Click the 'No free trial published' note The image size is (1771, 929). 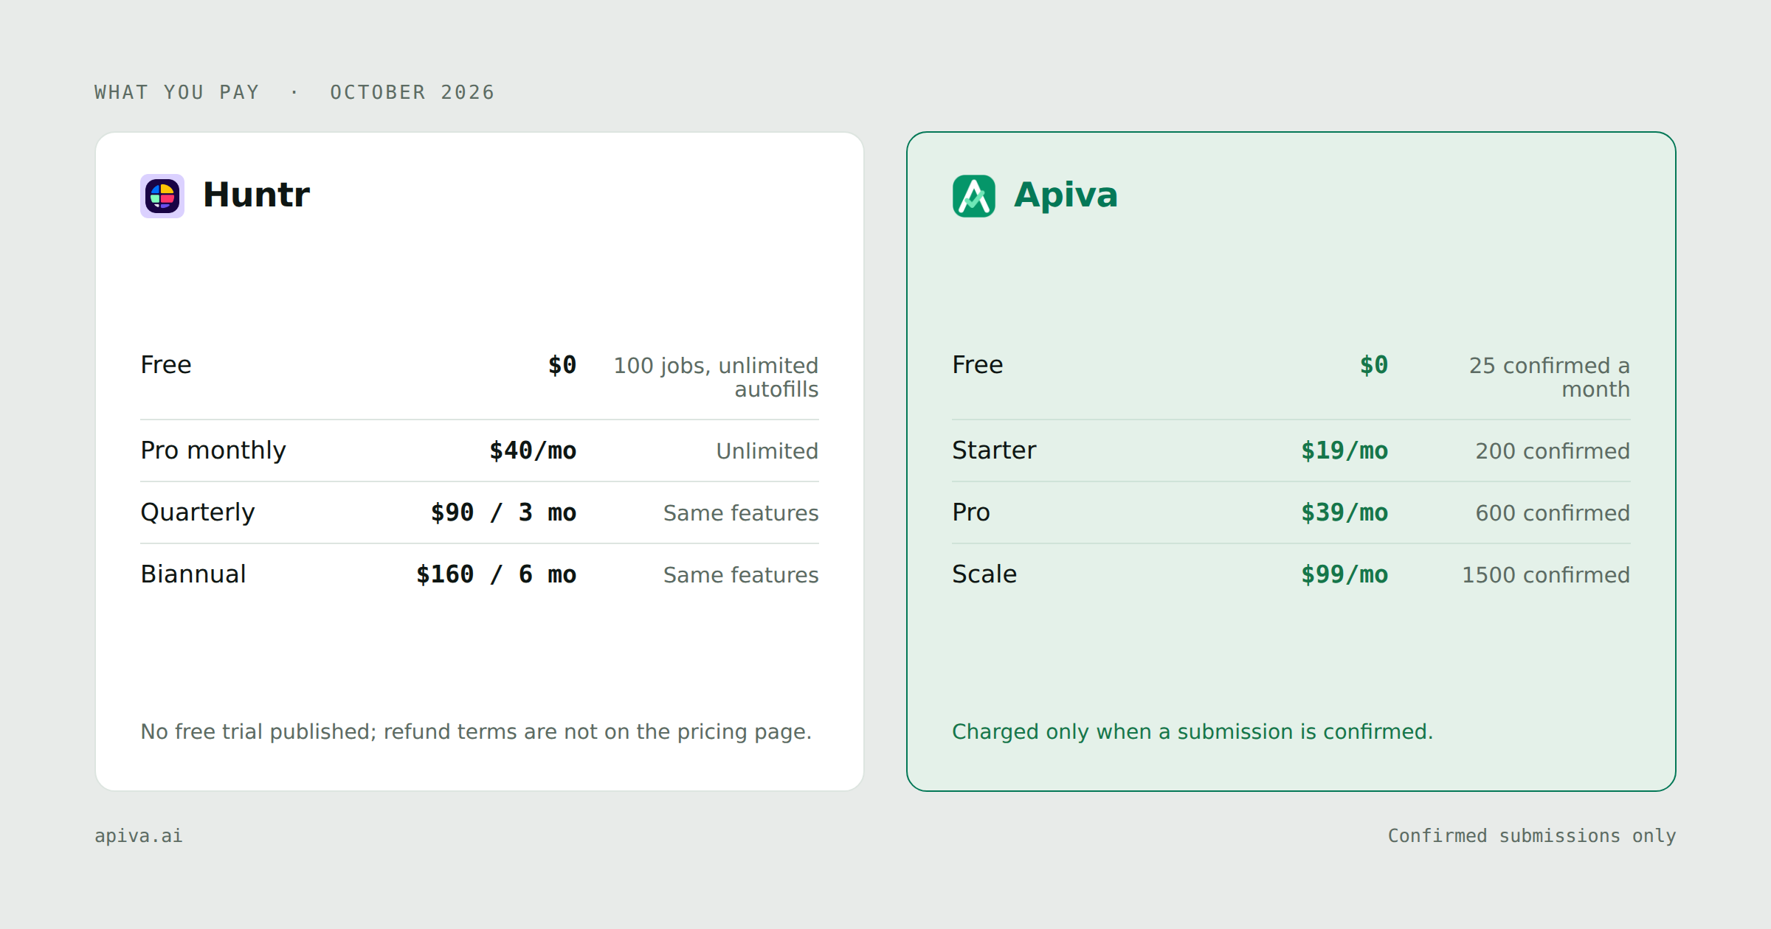(x=476, y=731)
